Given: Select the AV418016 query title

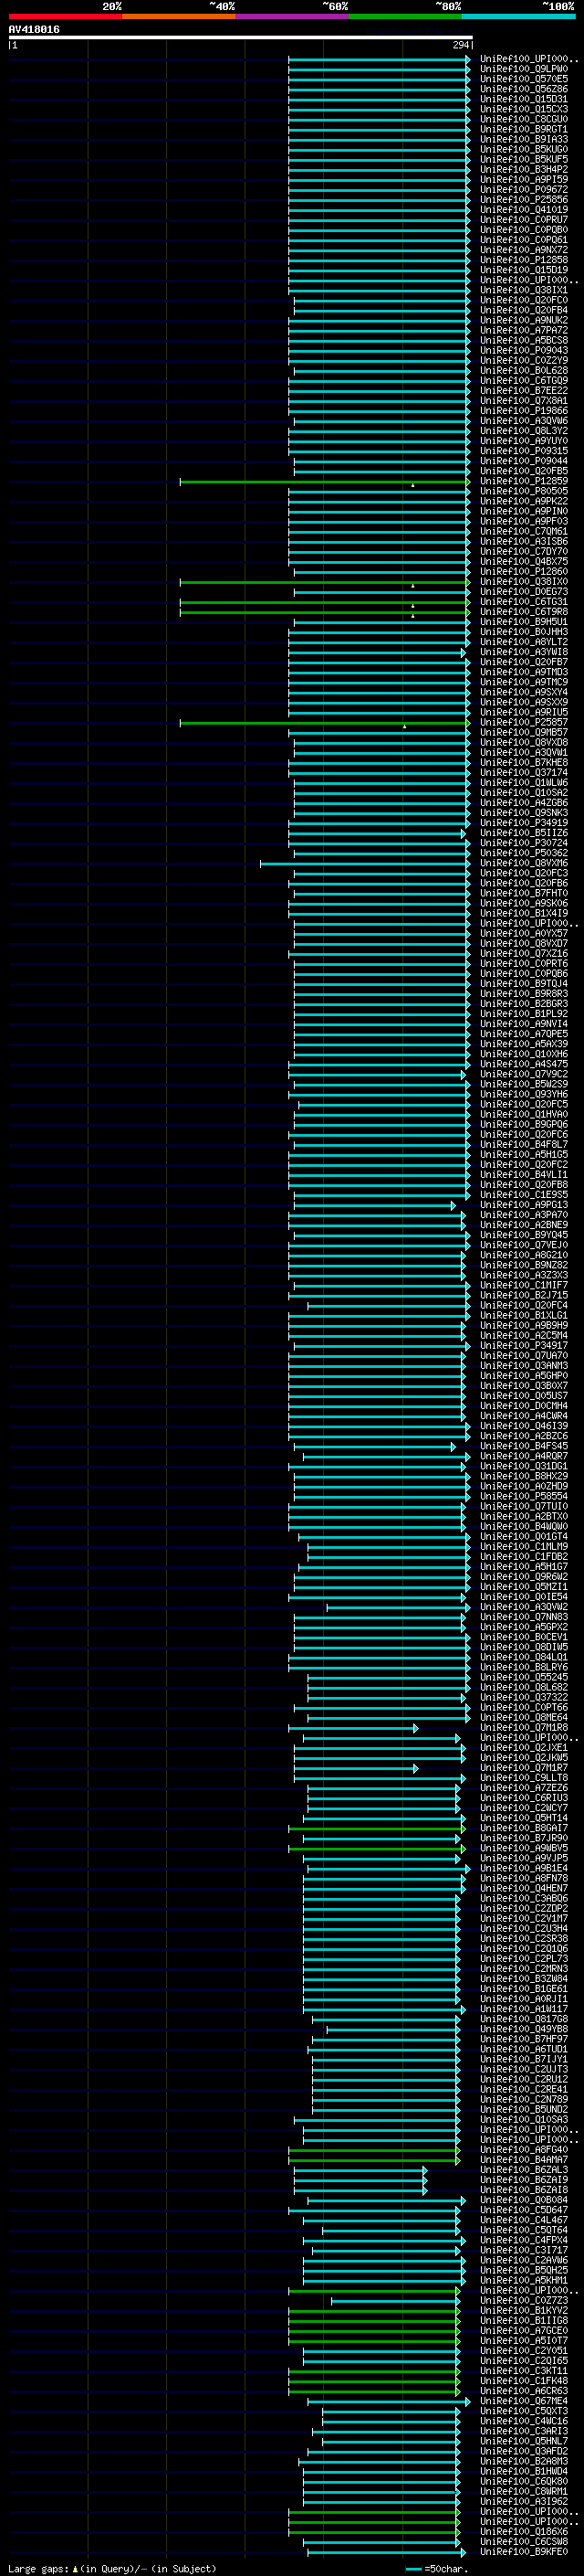Looking at the screenshot, I should 34,29.
